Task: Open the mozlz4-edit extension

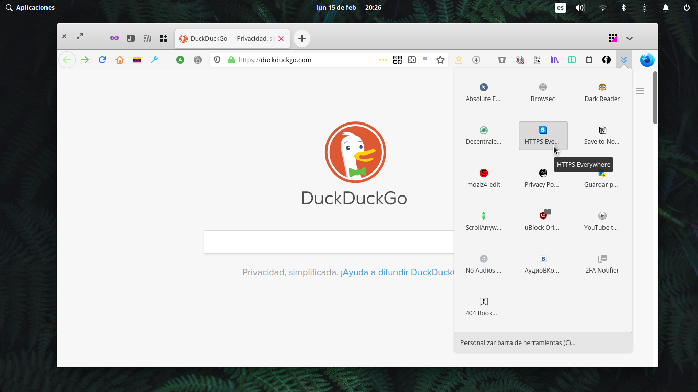Action: pos(483,179)
